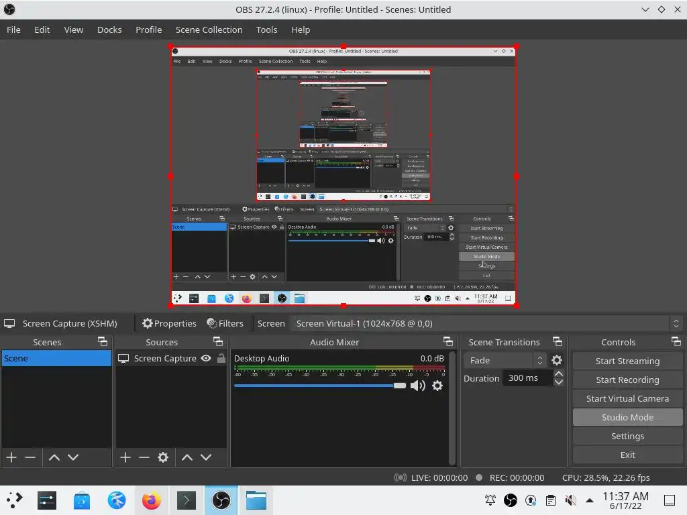
Task: Move scene up in Scenes list
Action: pyautogui.click(x=54, y=457)
